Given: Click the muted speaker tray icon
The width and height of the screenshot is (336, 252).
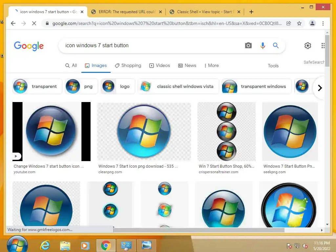Looking at the screenshot, I should click(305, 246).
